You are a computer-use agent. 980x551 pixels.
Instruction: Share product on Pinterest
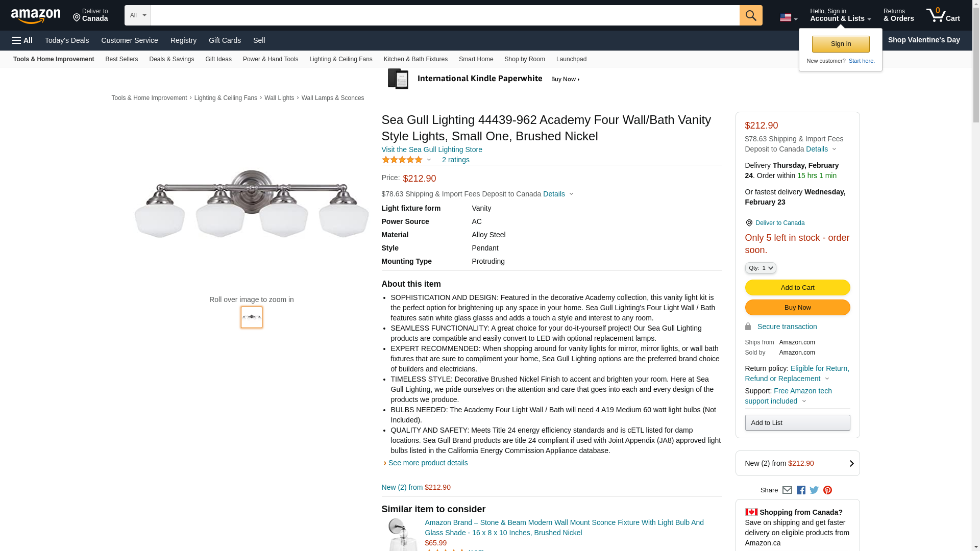[827, 490]
